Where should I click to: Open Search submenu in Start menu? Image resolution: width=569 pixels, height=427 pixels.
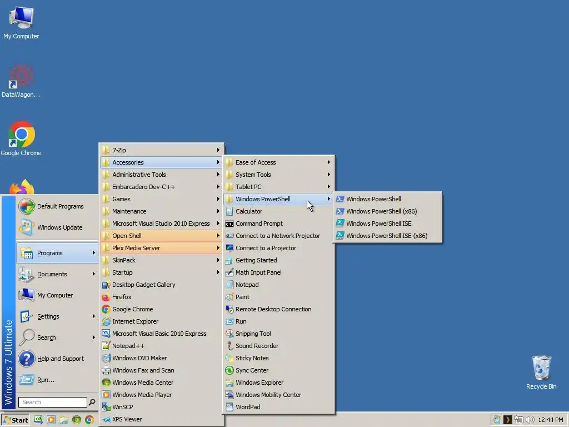57,337
